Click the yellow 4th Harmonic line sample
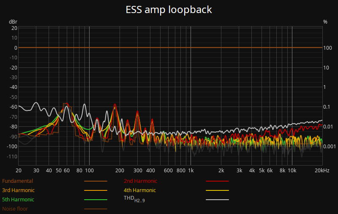338x214 pixels. [217, 190]
